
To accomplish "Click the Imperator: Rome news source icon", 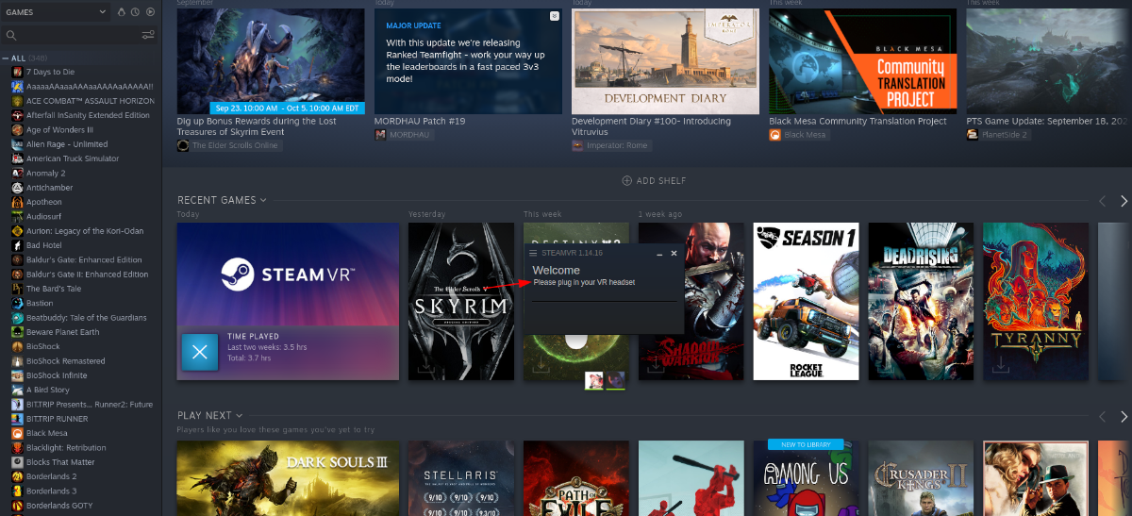I will 577,145.
